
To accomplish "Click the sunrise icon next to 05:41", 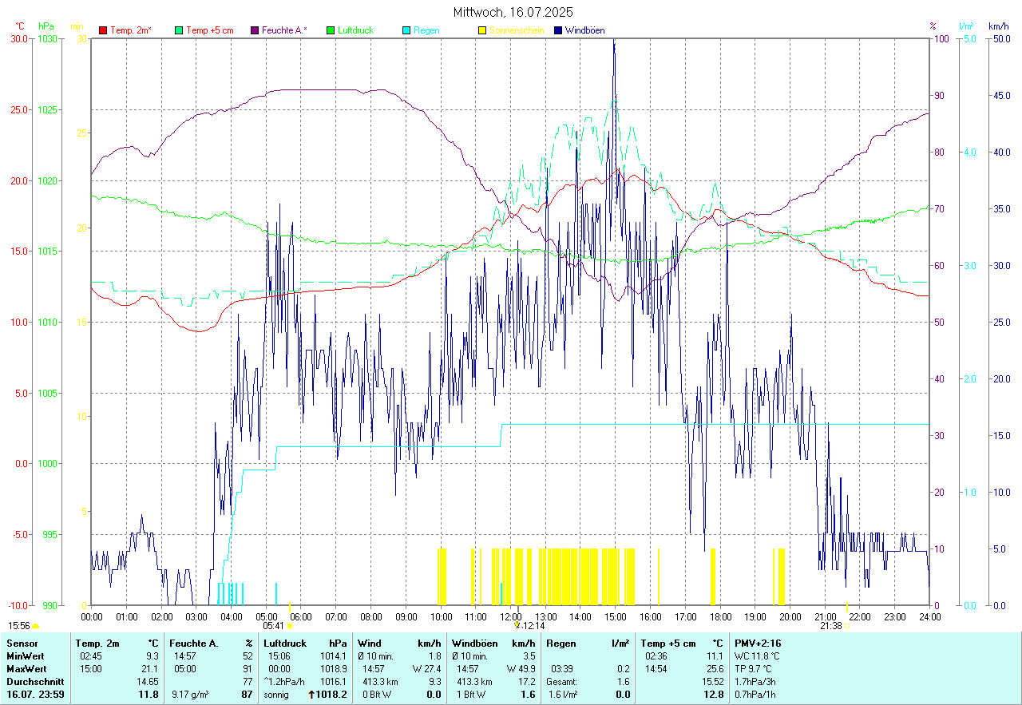I will click(290, 626).
